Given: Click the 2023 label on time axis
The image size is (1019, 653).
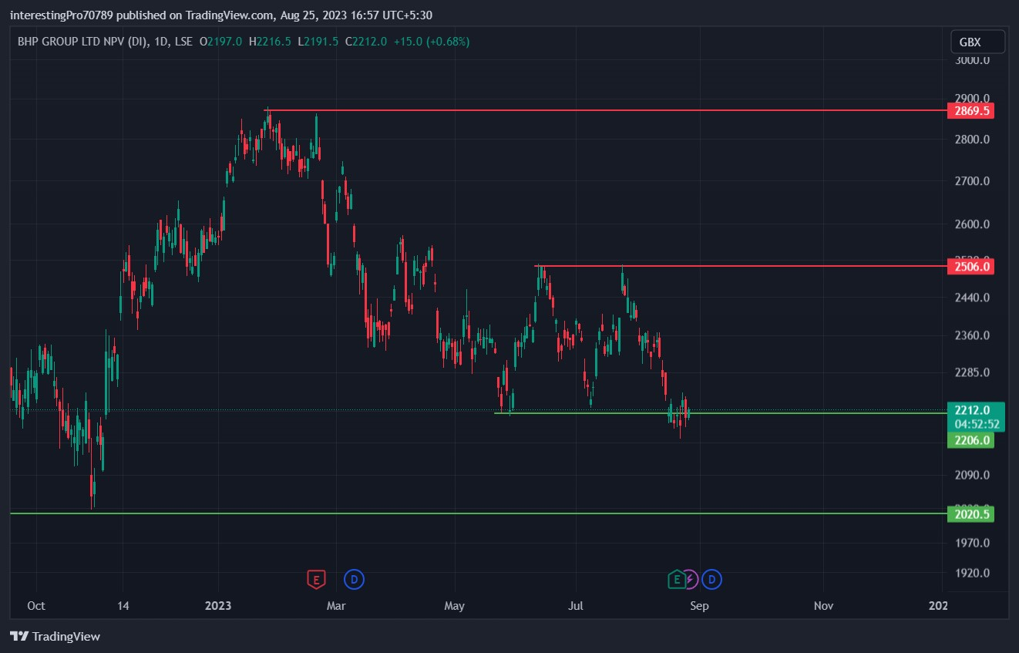Looking at the screenshot, I should 219,605.
